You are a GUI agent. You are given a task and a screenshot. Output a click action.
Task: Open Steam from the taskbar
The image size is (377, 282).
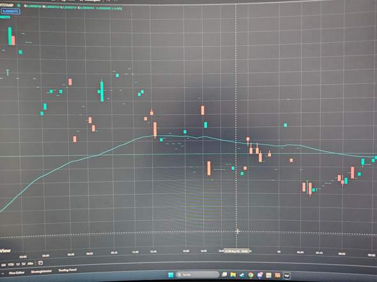pyautogui.click(x=242, y=275)
